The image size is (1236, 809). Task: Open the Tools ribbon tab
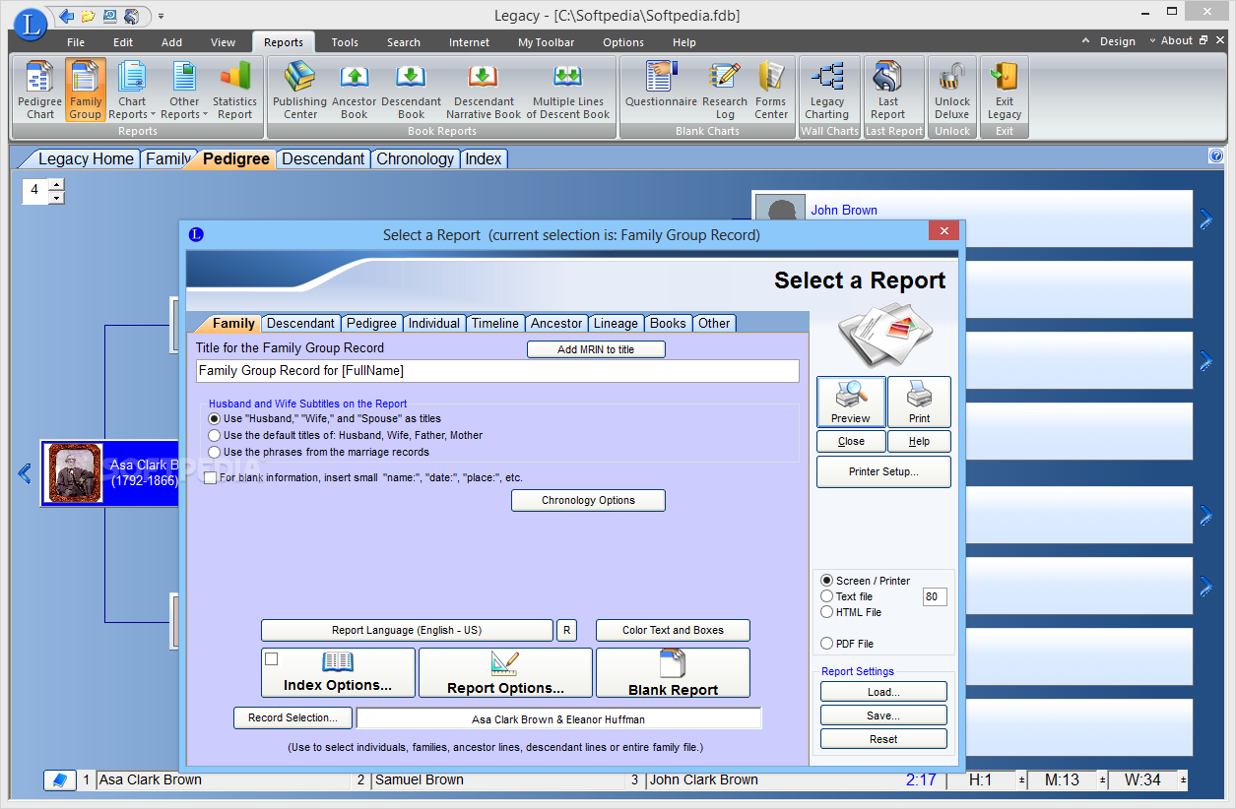345,42
